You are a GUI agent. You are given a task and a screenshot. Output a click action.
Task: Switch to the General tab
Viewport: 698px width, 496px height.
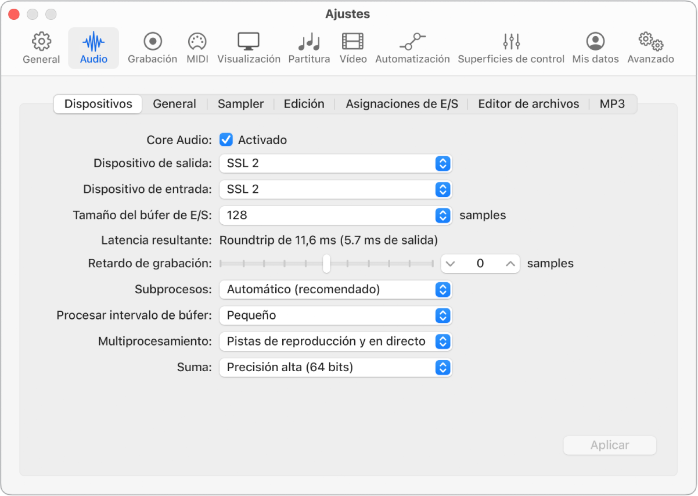pyautogui.click(x=174, y=104)
